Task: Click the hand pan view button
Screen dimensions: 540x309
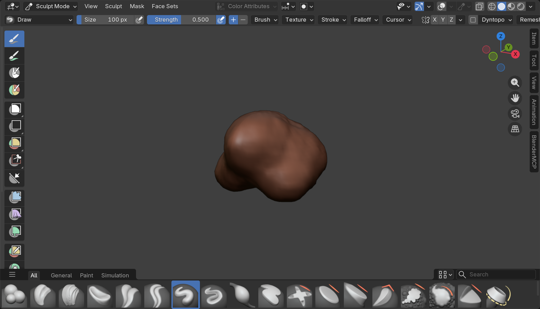Action: click(515, 98)
